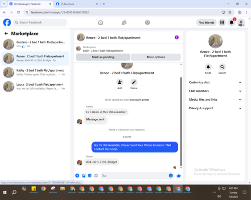251x200 pixels.
Task: Switch to the Messenger | Facebook tab
Action: tap(30, 4)
